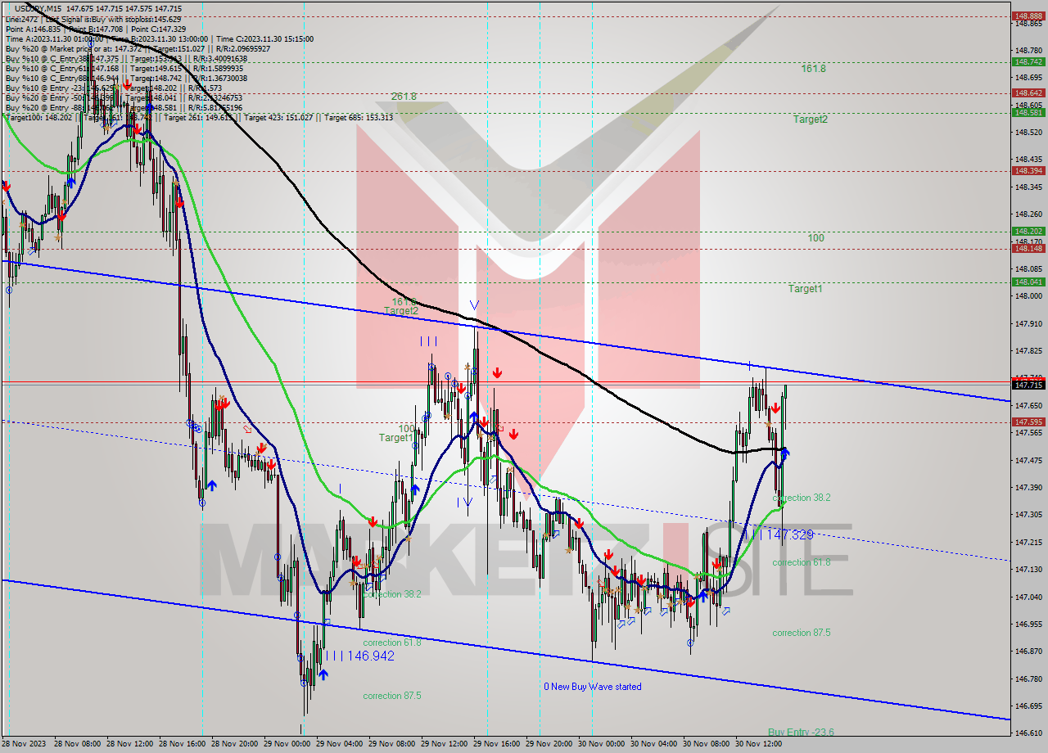The image size is (1048, 753).
Task: Click the red 148.148 price tag
Action: 1028,249
